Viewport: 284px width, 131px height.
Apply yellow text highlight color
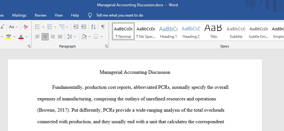click(x=9, y=37)
